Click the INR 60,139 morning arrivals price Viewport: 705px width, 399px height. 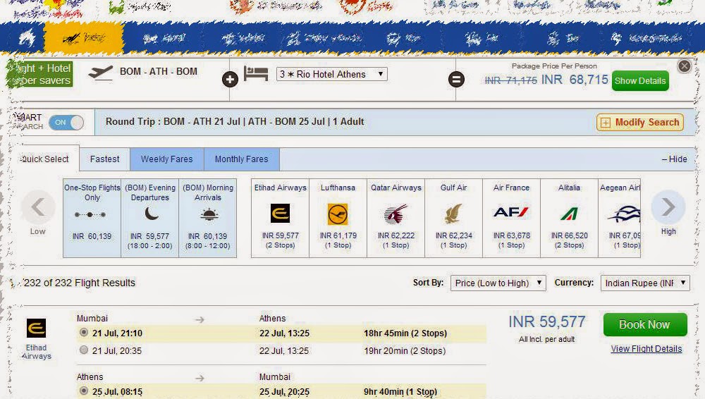pyautogui.click(x=207, y=236)
